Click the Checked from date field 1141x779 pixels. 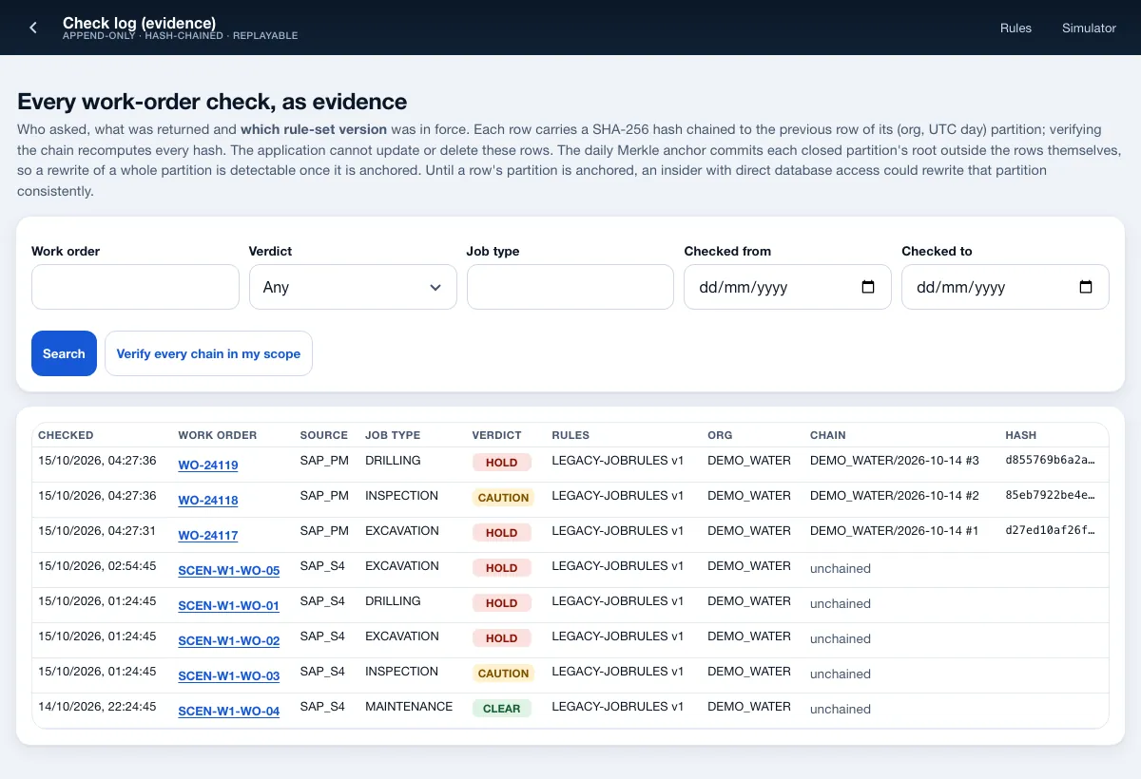[787, 287]
